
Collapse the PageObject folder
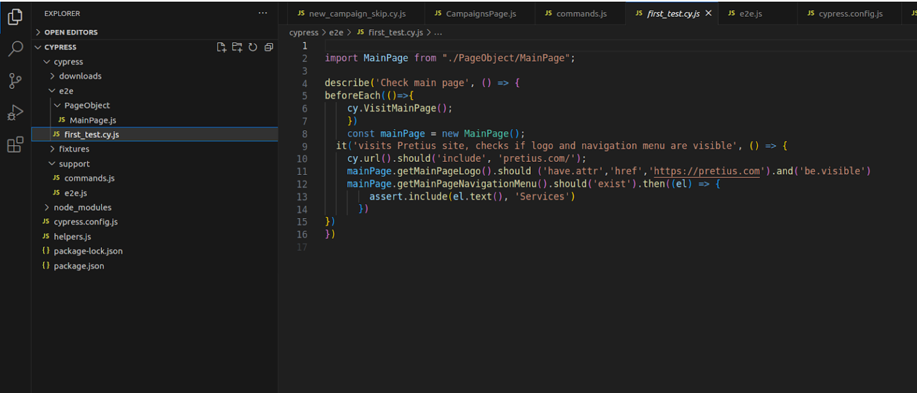tap(57, 105)
